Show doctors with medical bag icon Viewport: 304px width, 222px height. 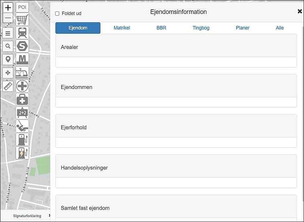coord(22,99)
